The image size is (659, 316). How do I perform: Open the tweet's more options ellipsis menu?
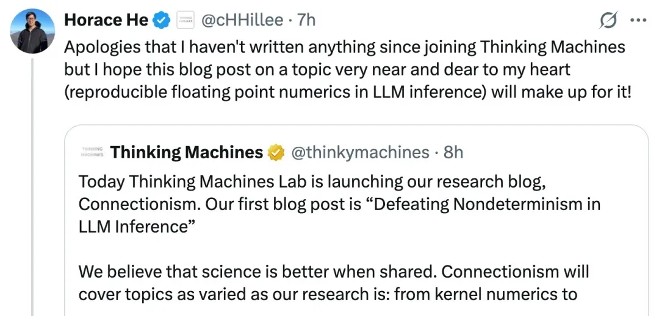(x=638, y=20)
